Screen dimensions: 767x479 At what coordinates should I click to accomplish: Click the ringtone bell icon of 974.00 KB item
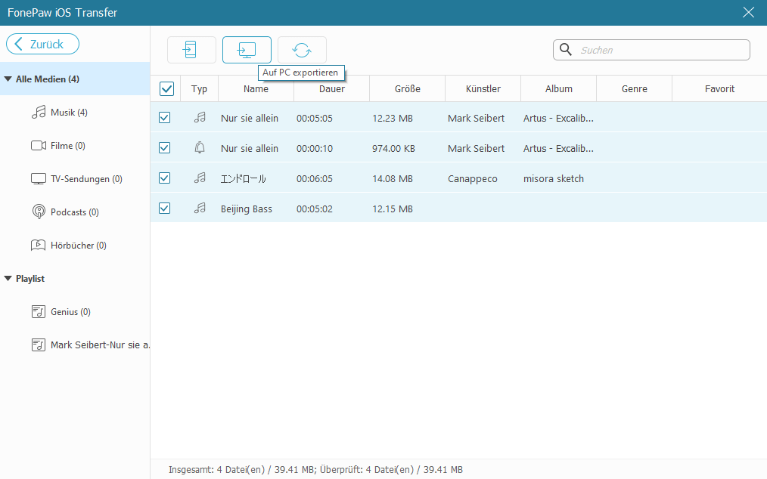[200, 147]
